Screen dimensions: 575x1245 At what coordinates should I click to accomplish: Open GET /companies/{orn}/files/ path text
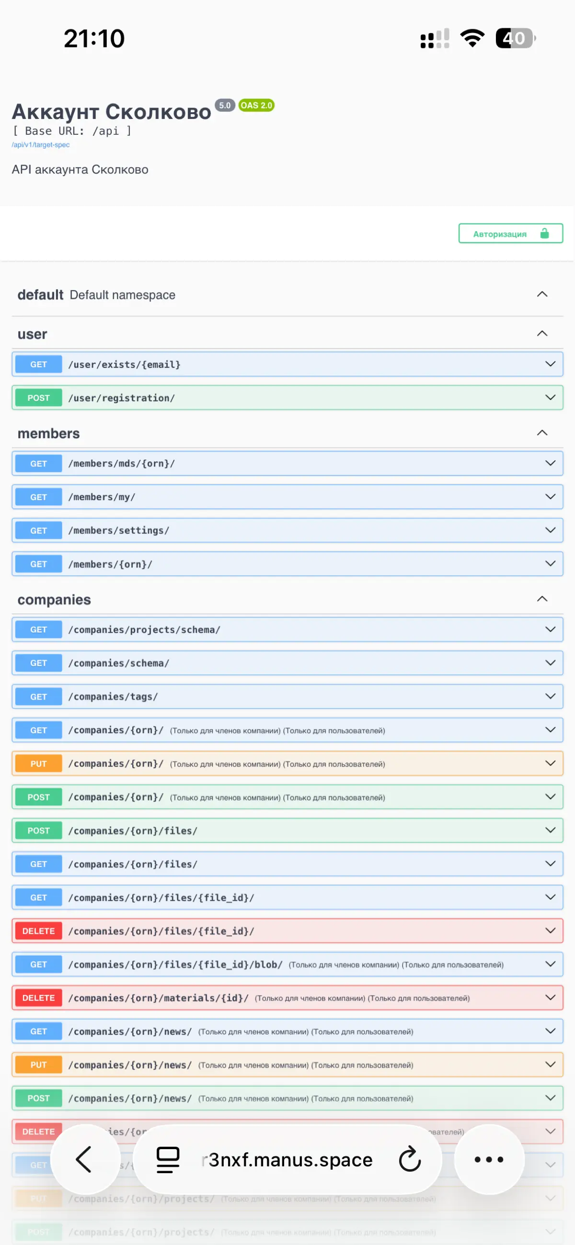133,864
